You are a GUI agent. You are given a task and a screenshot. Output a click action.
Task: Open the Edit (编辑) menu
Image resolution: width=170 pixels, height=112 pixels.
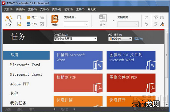pyautogui.click(x=20, y=9)
